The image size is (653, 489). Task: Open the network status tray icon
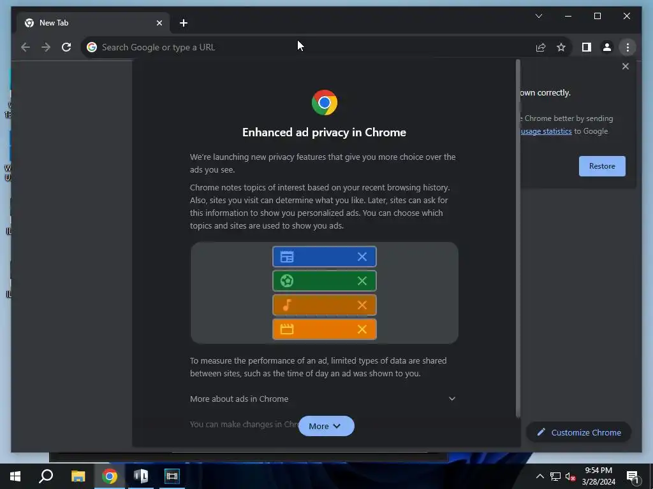click(555, 476)
